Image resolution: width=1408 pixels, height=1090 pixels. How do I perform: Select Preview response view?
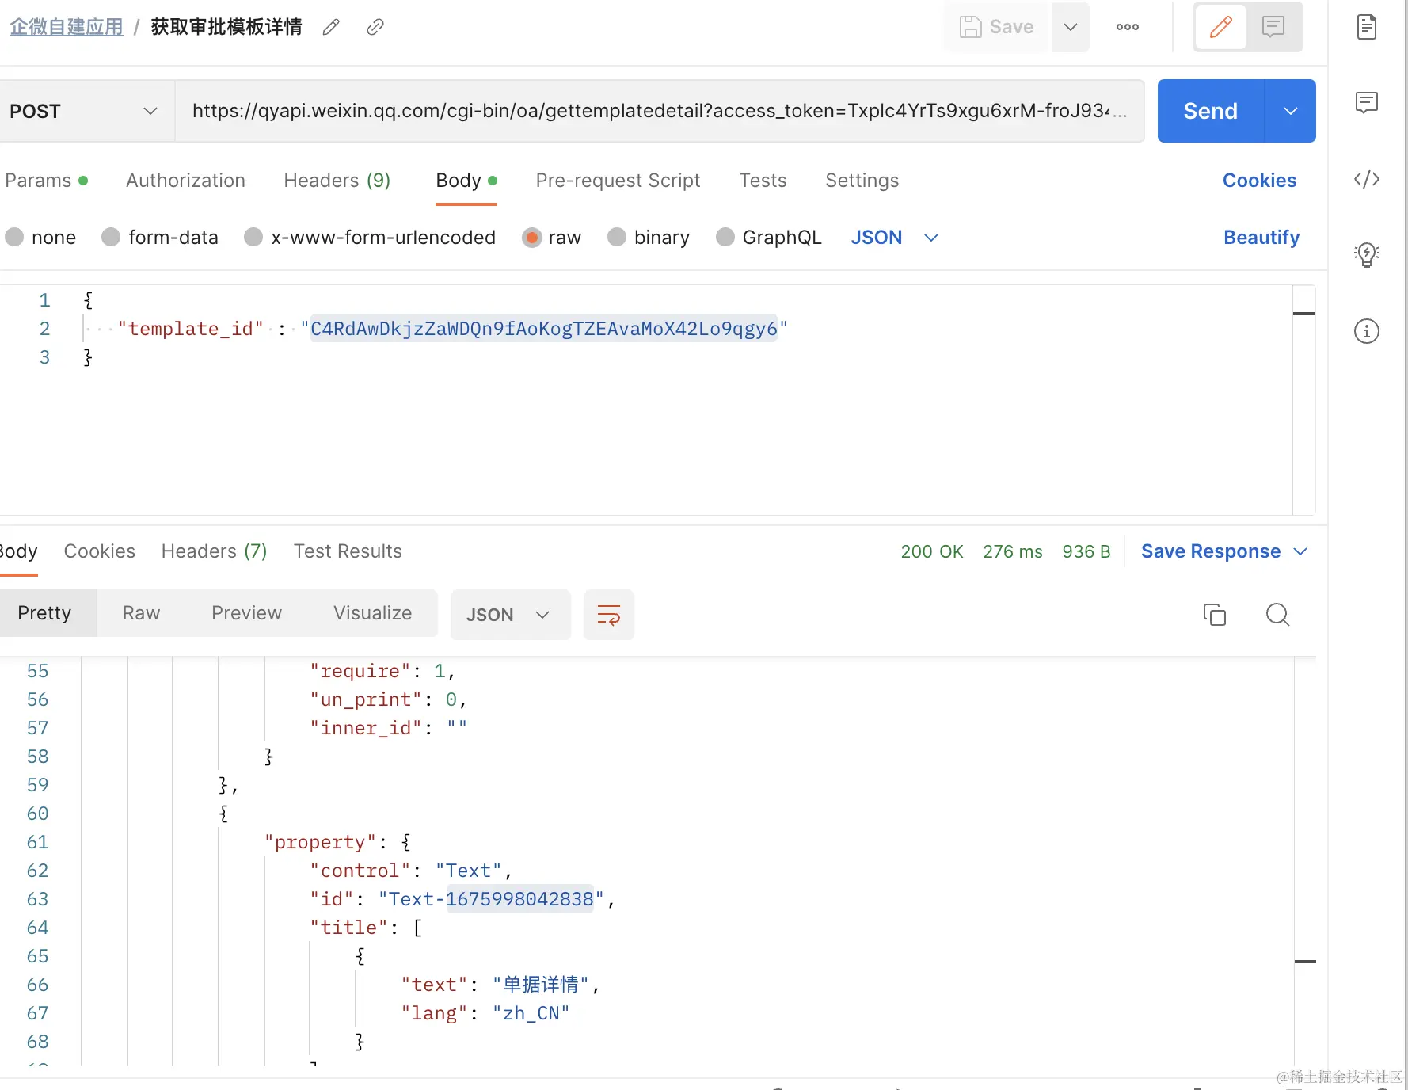[x=246, y=613]
